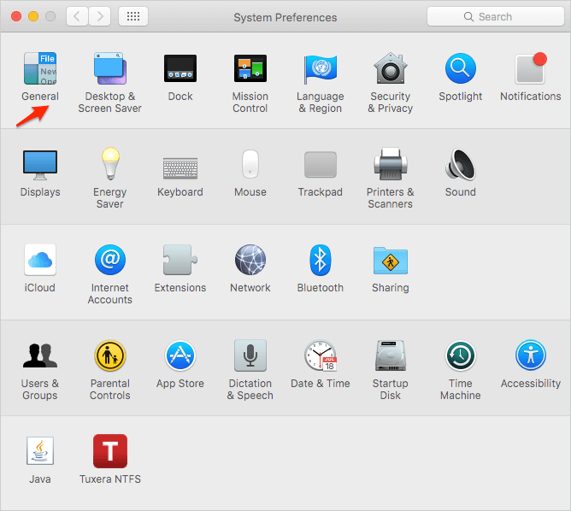This screenshot has height=511, width=571.
Task: Open Language & Region flag icon
Action: [x=320, y=68]
